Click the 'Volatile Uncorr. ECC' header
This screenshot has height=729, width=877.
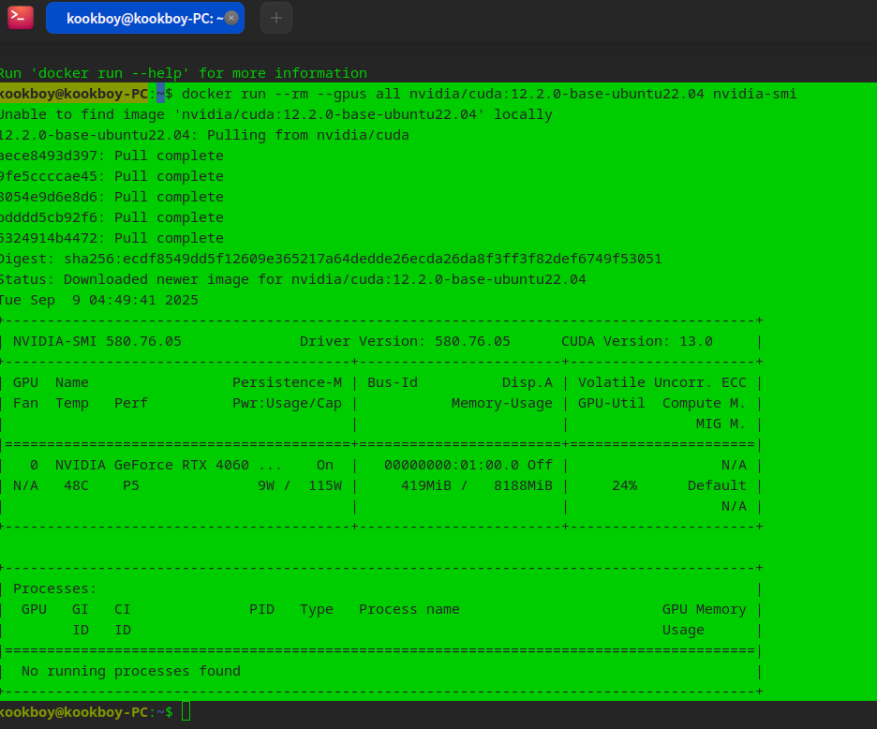662,382
